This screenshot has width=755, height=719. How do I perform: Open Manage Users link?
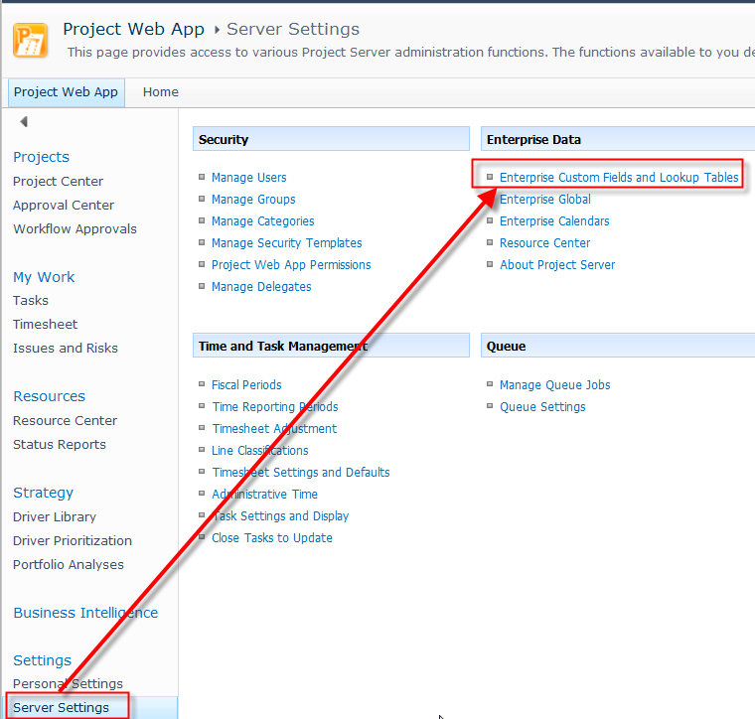tap(248, 178)
